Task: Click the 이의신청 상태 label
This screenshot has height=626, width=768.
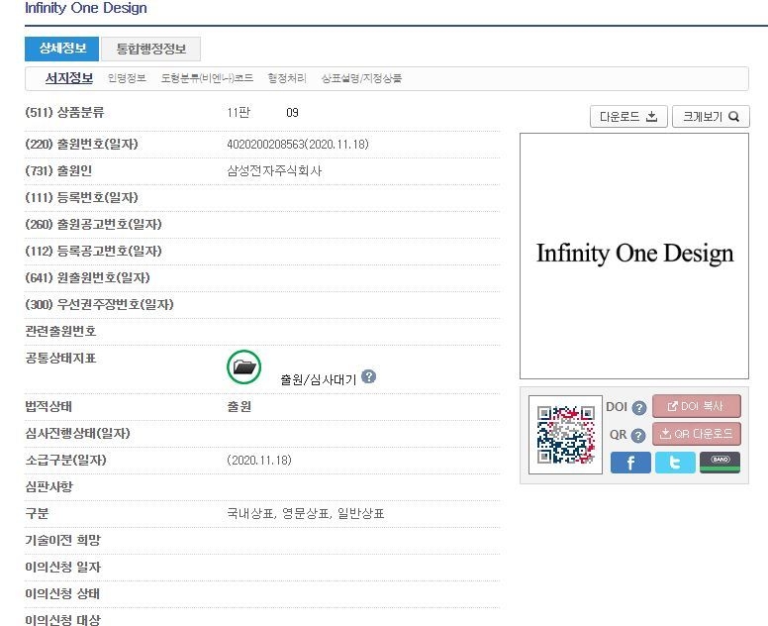Action: [62, 593]
